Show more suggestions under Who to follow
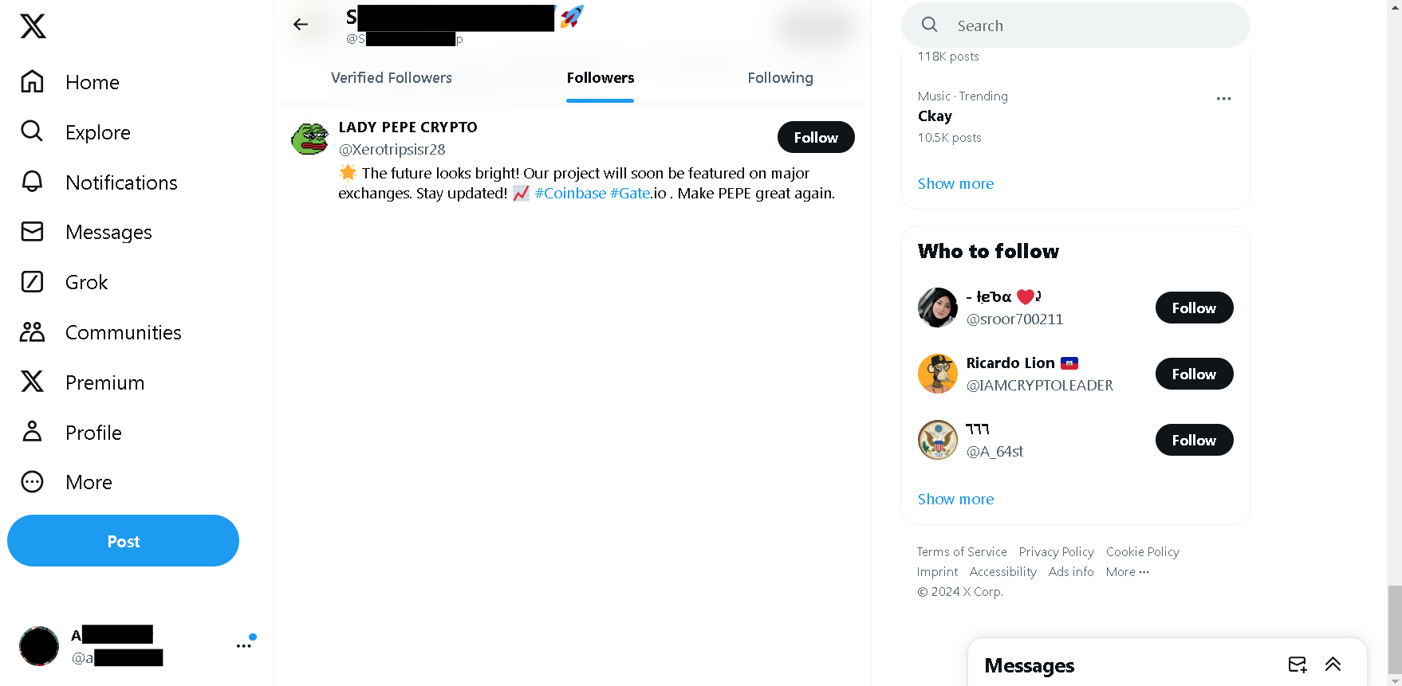The height and width of the screenshot is (686, 1402). coord(955,499)
